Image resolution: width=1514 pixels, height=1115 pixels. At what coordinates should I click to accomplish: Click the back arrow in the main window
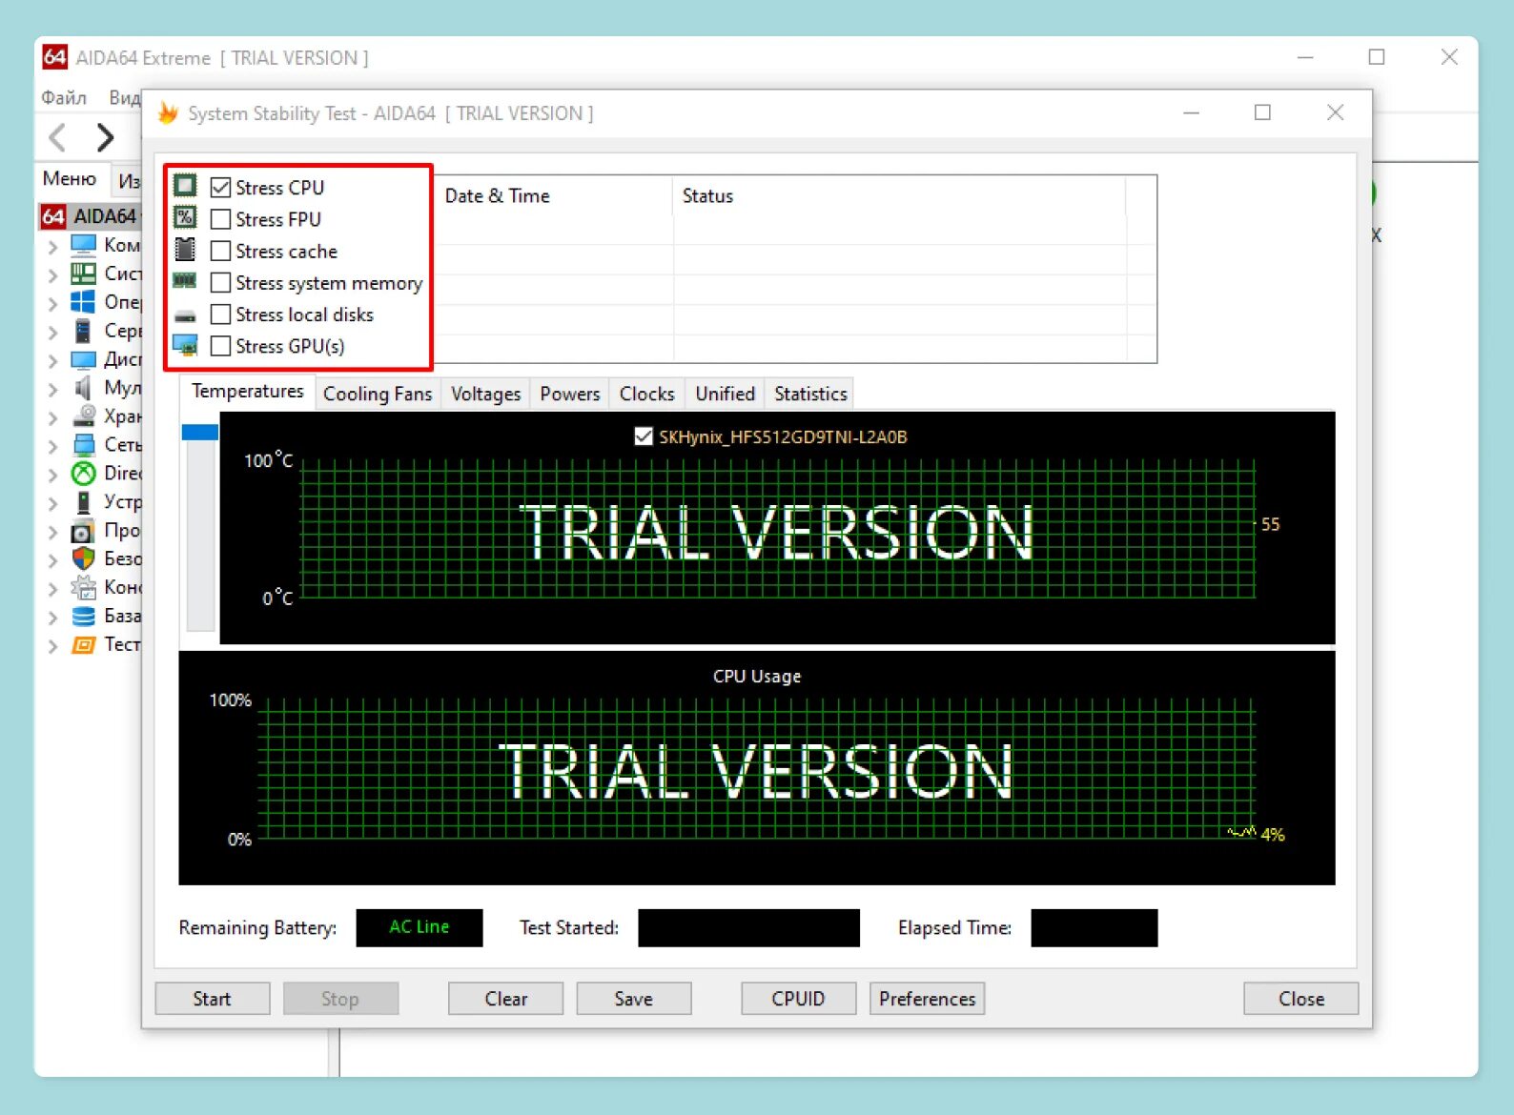click(x=58, y=138)
